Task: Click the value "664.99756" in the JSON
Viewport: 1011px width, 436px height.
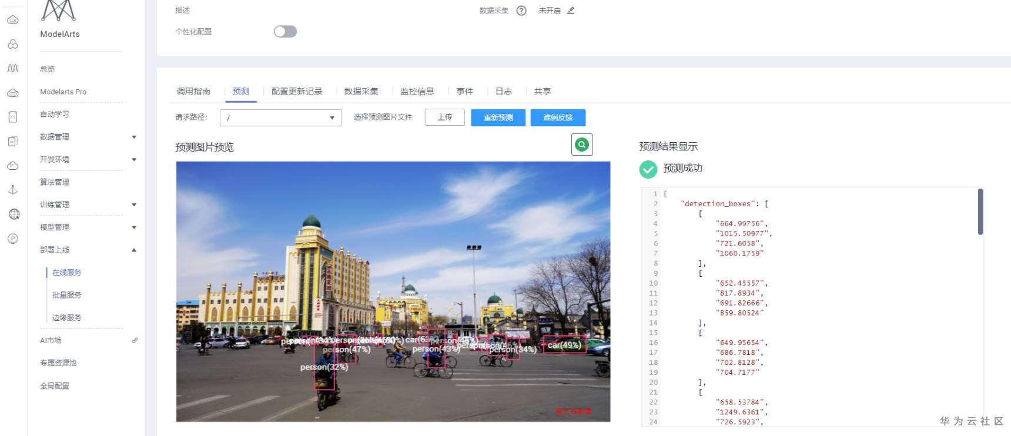Action: click(740, 224)
